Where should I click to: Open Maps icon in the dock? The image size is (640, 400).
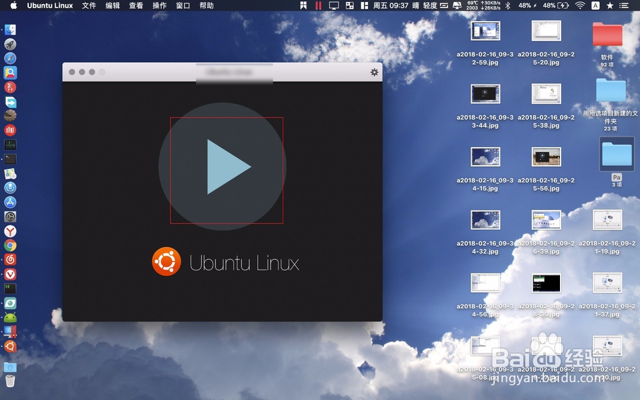pos(10,173)
